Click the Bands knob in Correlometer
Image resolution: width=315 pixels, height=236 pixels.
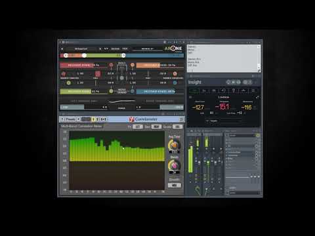[174, 165]
